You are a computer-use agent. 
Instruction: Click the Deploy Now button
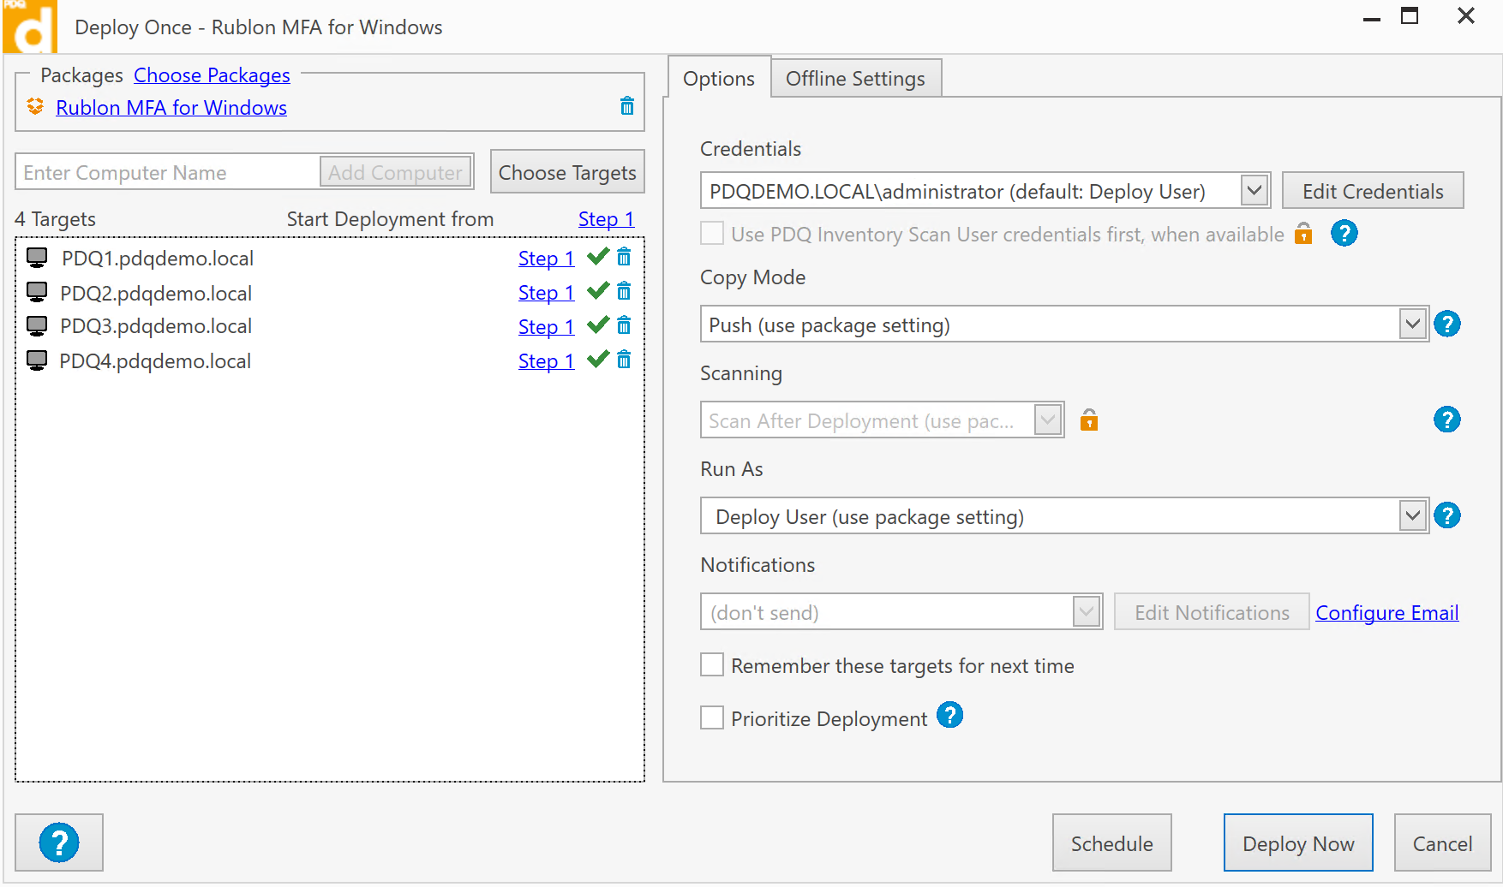pyautogui.click(x=1297, y=843)
